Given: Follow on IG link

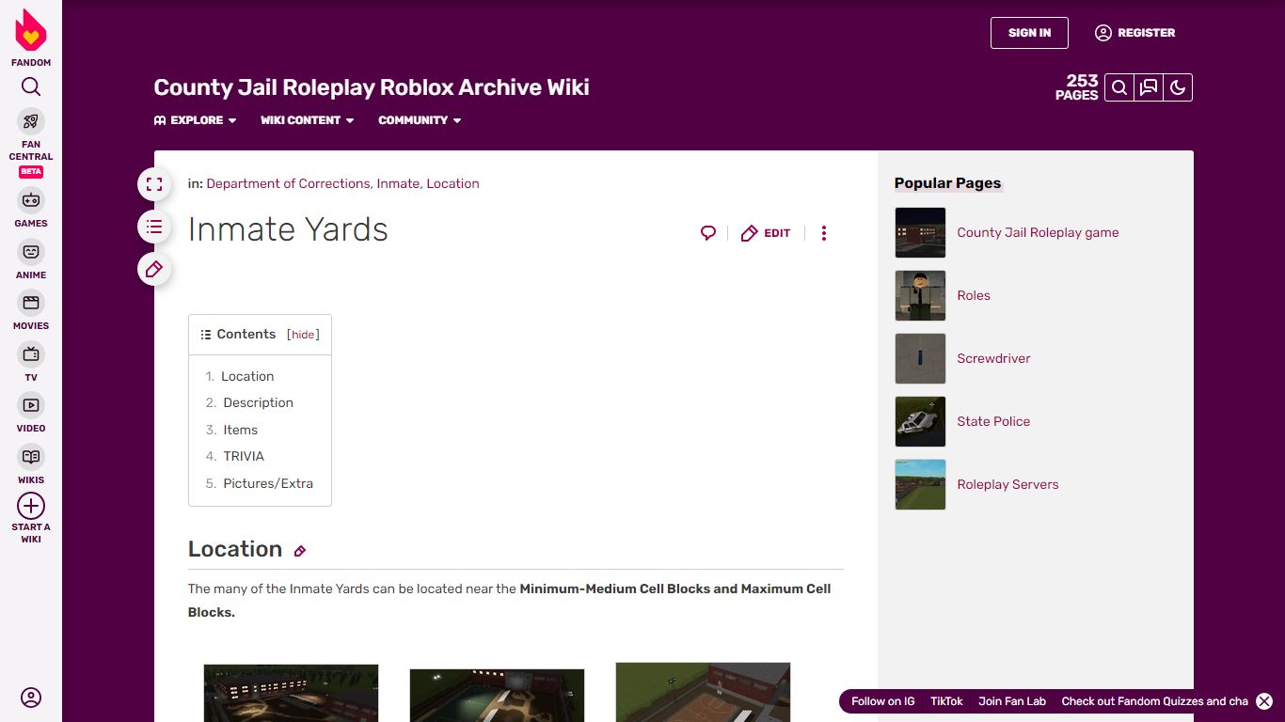Looking at the screenshot, I should point(882,701).
